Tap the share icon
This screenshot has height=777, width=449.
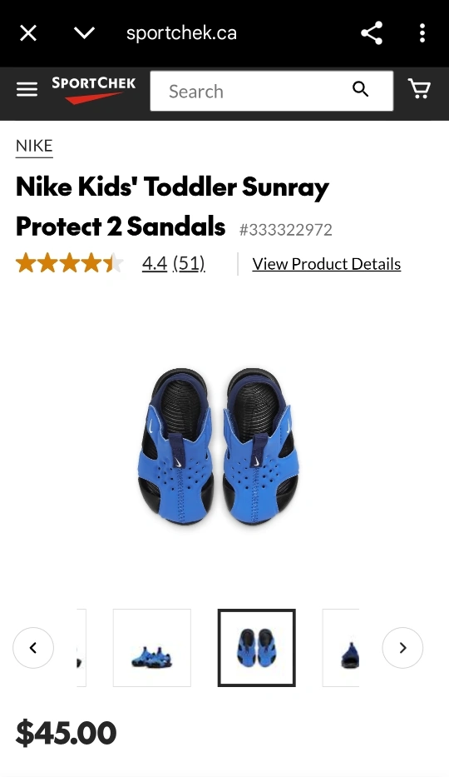[372, 33]
